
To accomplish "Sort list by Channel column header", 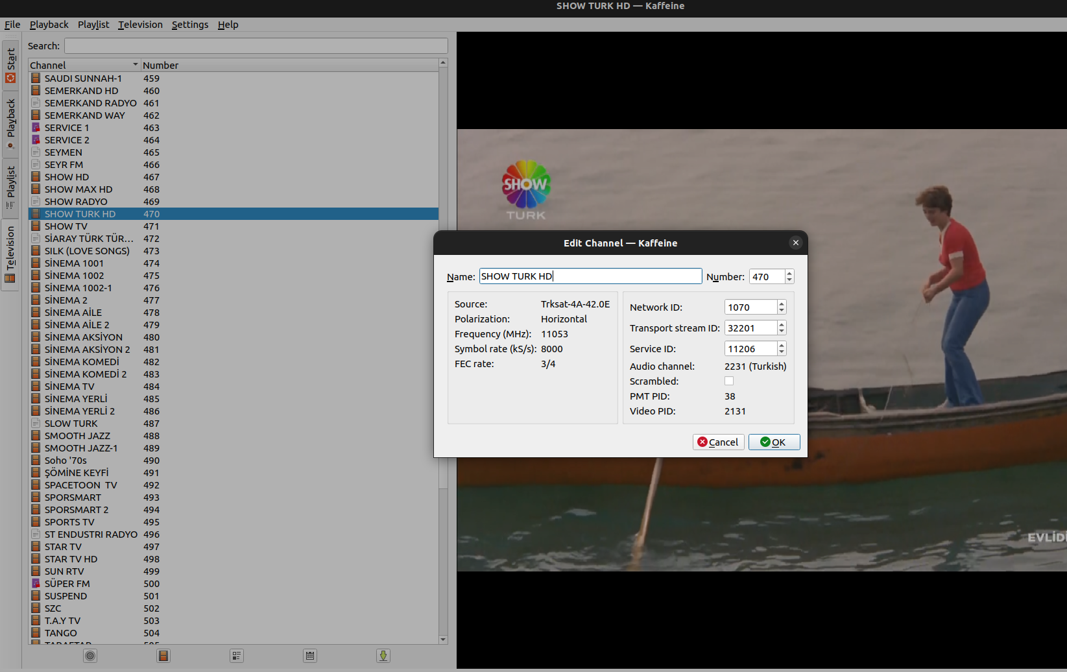I will pos(84,65).
